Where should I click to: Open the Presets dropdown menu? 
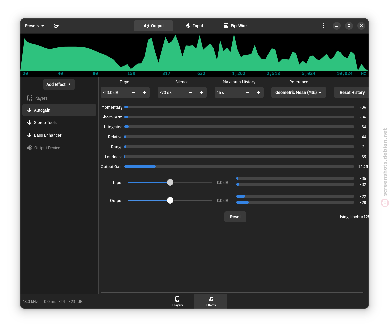click(34, 26)
